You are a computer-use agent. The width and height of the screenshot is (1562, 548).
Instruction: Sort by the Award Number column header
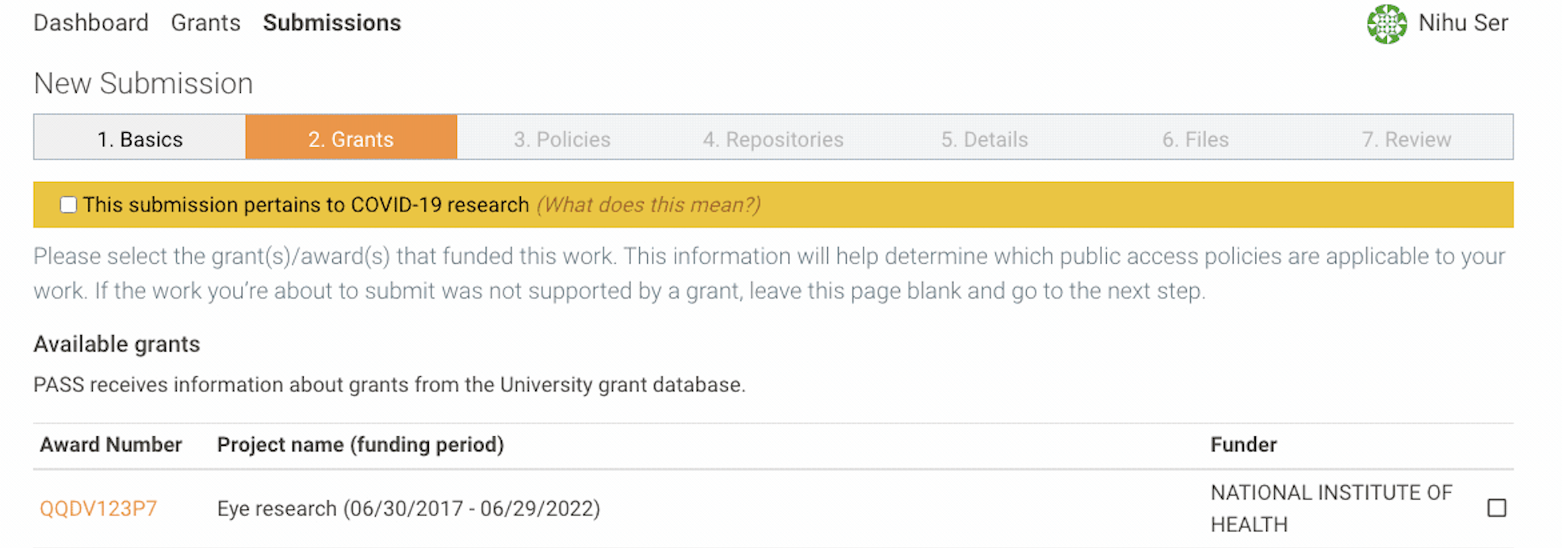pyautogui.click(x=111, y=444)
